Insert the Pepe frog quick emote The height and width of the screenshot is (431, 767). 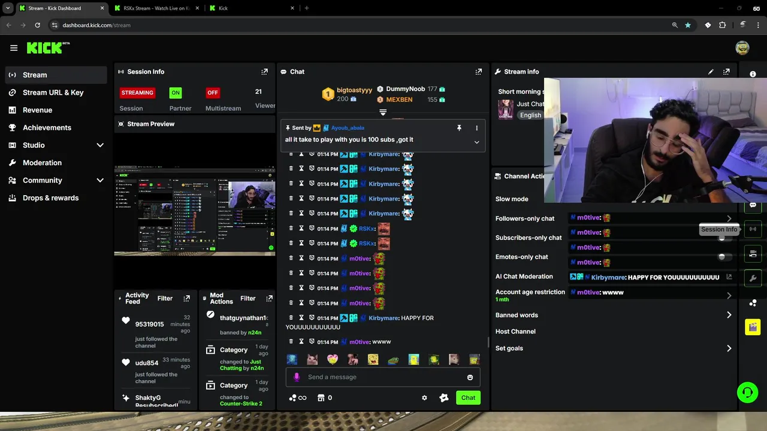click(393, 360)
